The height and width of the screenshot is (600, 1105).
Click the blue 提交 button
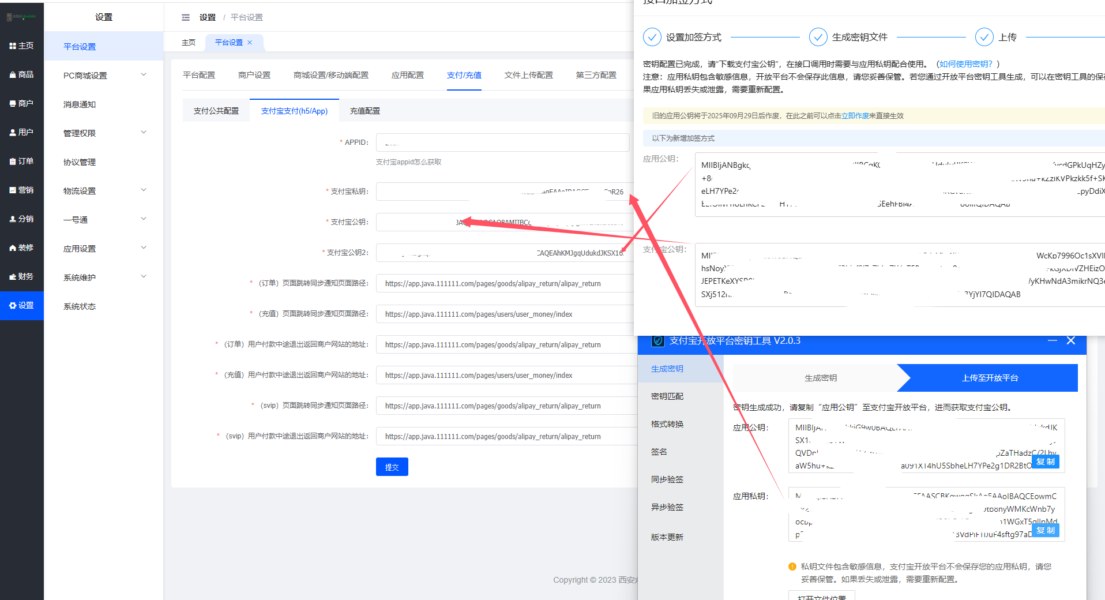coord(392,467)
